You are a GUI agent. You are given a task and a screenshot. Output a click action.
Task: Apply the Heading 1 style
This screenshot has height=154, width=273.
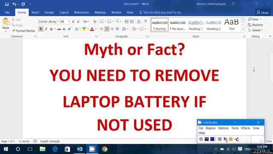click(196, 25)
